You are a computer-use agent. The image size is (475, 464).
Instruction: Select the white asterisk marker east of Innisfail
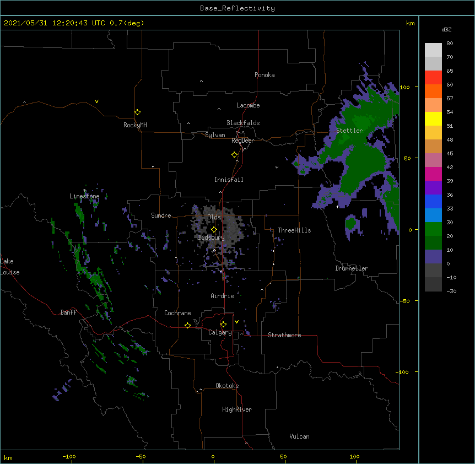277,168
